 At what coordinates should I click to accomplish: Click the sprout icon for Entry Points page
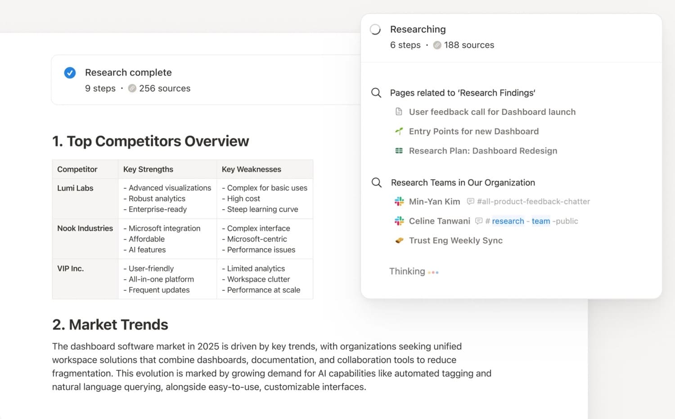click(399, 131)
